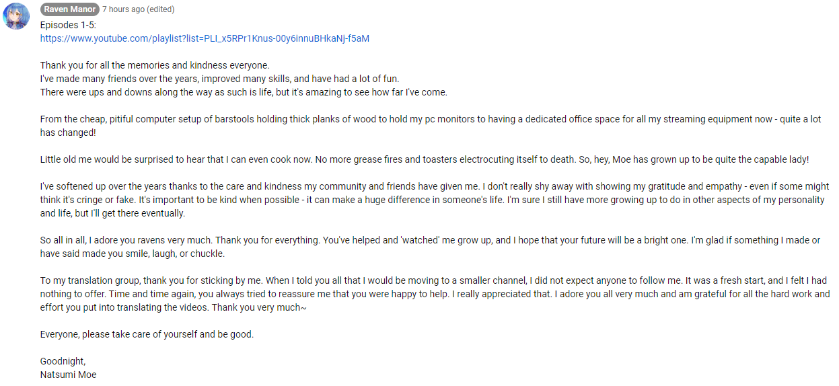The height and width of the screenshot is (386, 839).
Task: Click the 'Natsumi Moe' signature text
Action: click(x=68, y=375)
